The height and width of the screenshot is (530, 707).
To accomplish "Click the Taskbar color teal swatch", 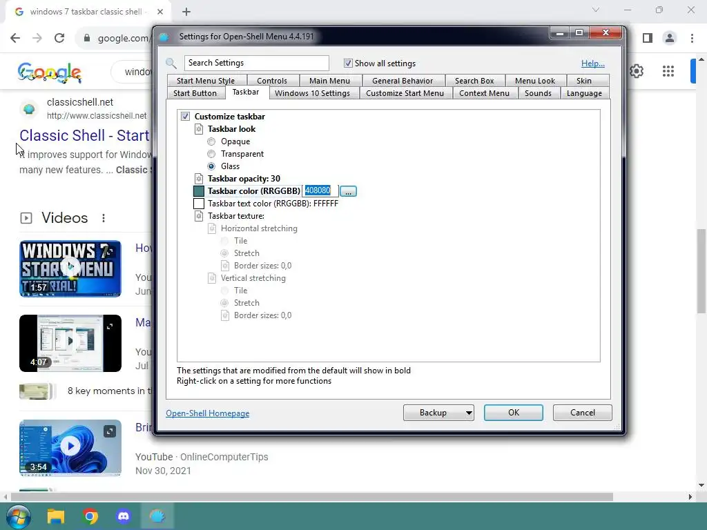I will (199, 191).
